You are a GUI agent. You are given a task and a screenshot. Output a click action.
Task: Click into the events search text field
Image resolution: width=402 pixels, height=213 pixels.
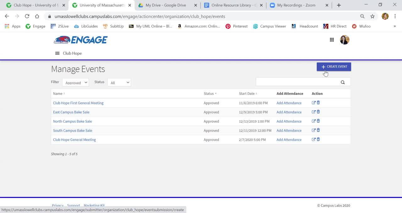[x=297, y=82]
